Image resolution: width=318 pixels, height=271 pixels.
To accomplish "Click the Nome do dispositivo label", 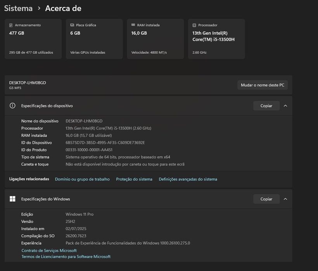I will click(40, 121).
